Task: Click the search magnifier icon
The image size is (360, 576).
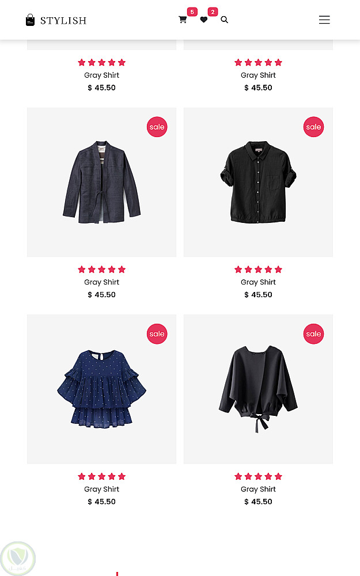Action: 225,20
